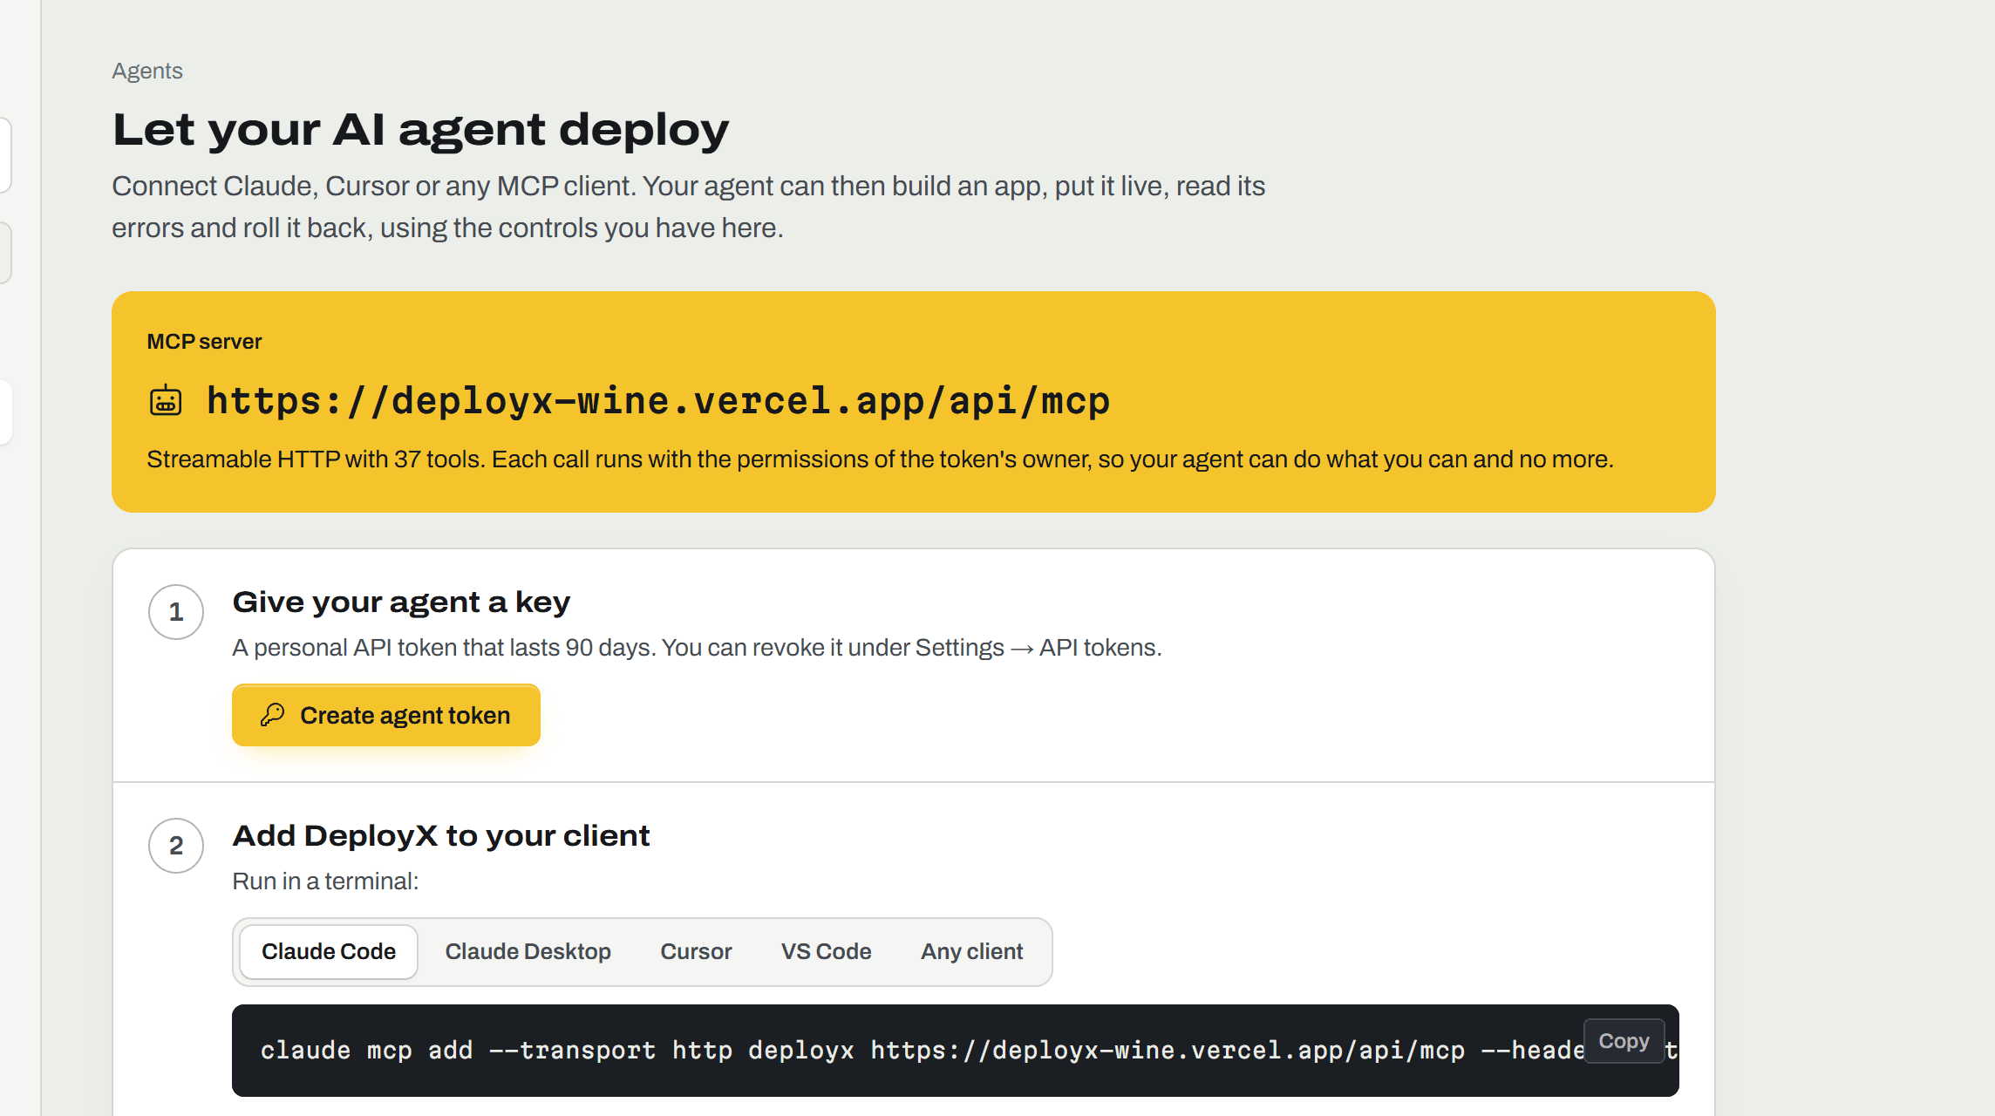Click the MCP server URL text
Viewport: 1995px width, 1116px height.
coord(658,401)
